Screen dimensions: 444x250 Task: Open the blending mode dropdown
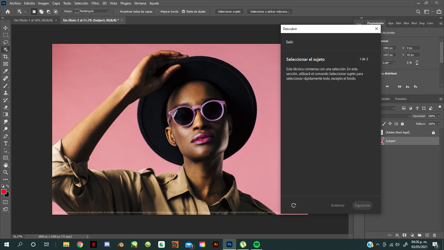tap(396, 116)
